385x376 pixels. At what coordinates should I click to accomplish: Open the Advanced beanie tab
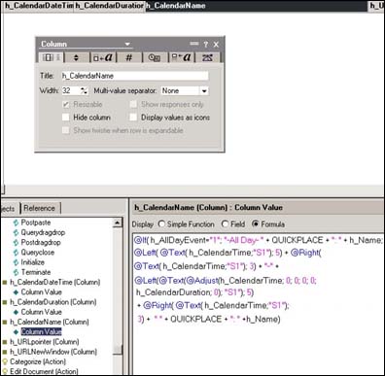click(x=207, y=57)
